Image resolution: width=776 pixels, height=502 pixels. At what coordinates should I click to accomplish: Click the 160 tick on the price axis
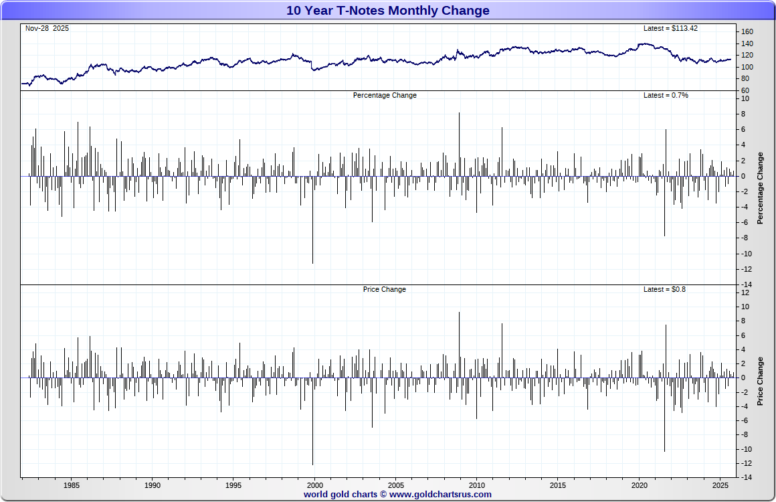point(747,31)
